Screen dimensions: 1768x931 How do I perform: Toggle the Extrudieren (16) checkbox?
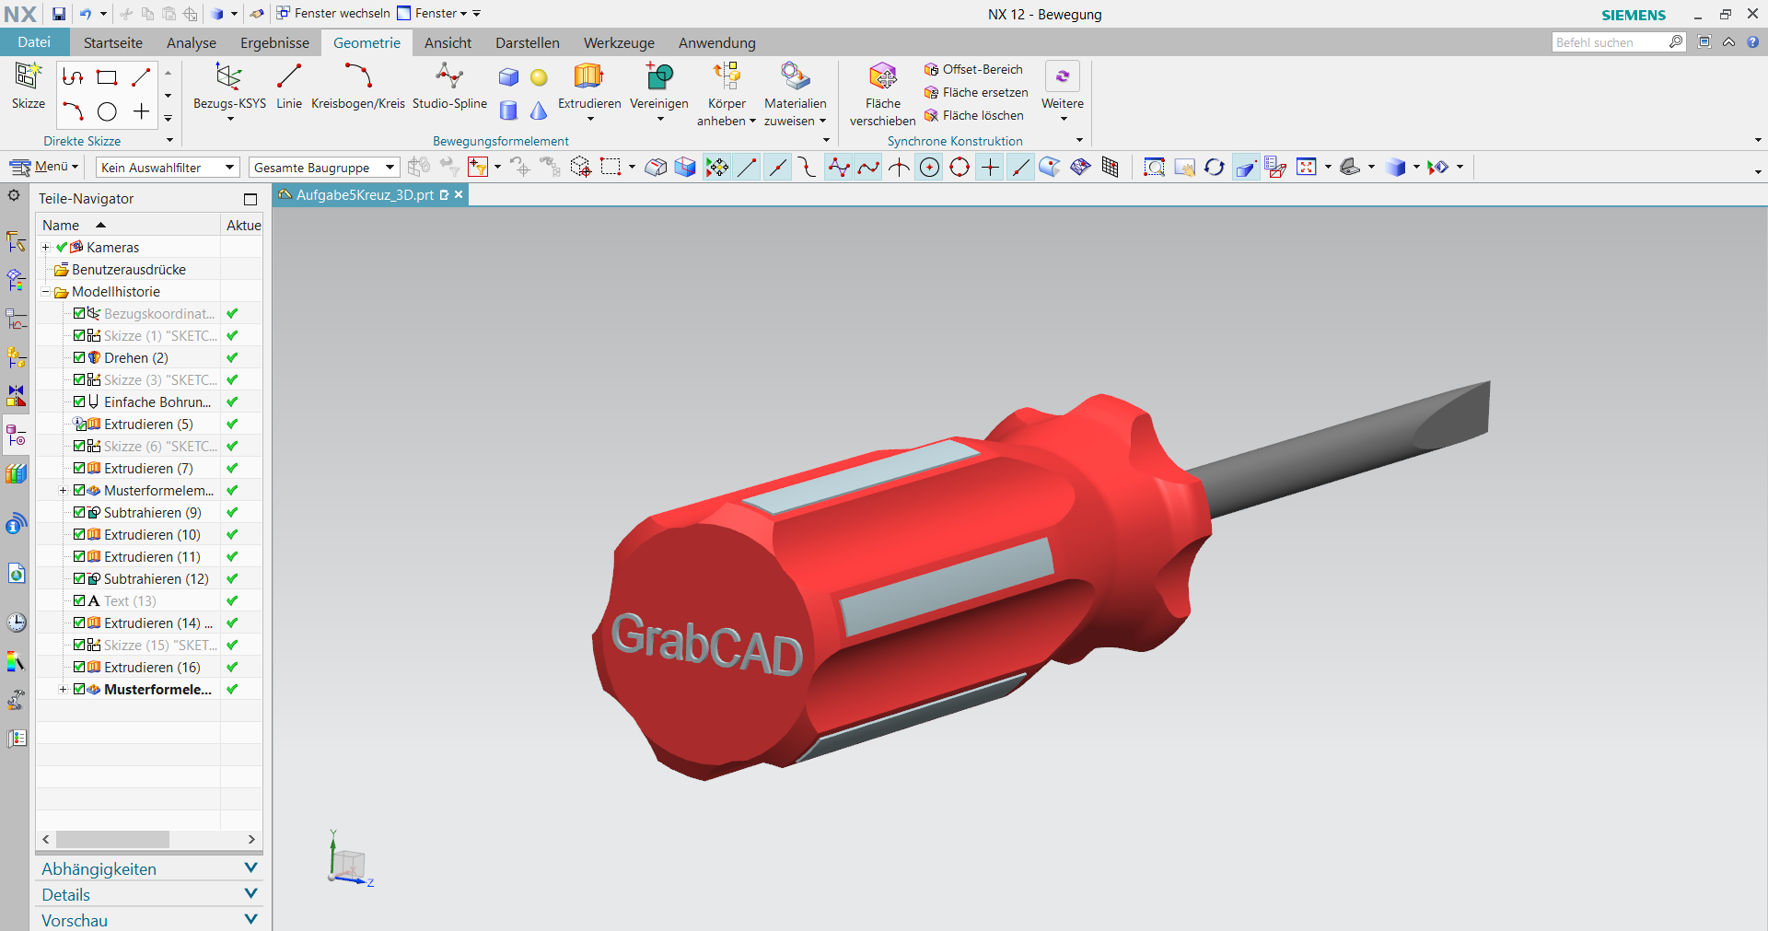click(x=79, y=667)
